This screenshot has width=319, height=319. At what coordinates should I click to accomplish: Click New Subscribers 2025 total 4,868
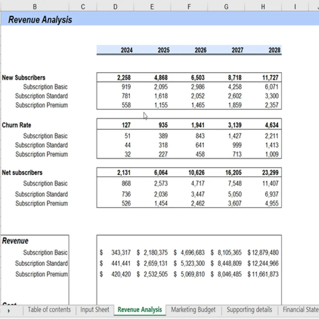tap(161, 78)
